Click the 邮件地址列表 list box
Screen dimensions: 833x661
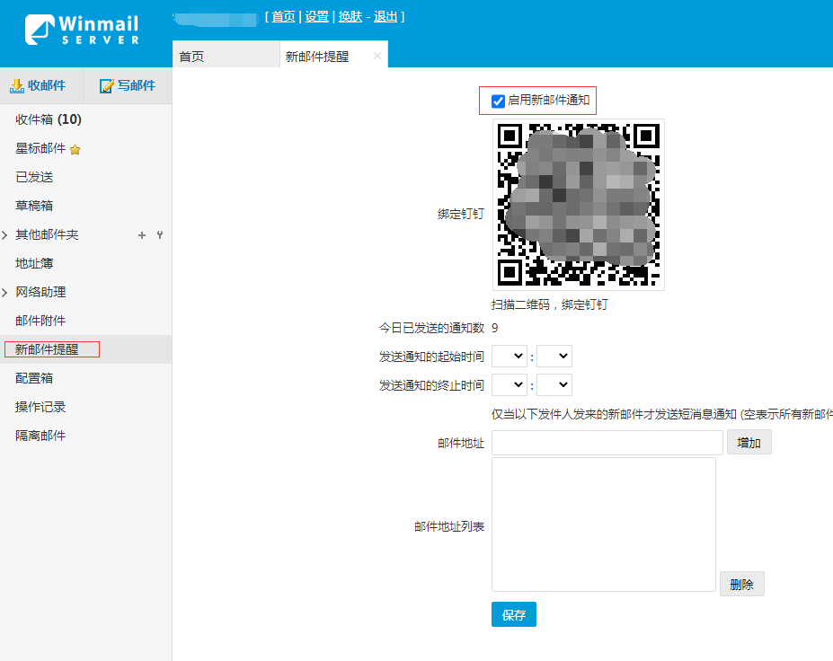[604, 525]
